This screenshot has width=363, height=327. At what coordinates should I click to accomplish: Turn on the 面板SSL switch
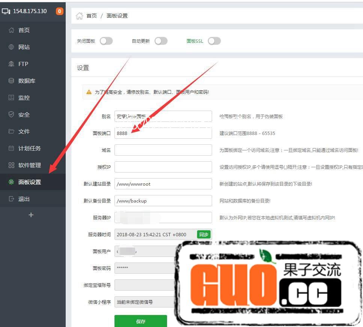click(214, 41)
